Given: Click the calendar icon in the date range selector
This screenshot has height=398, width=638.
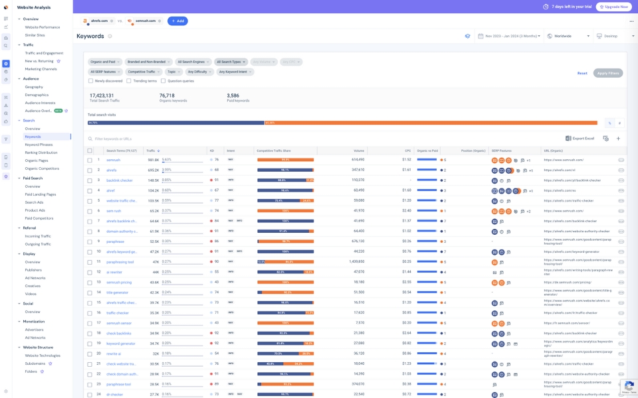Looking at the screenshot, I should point(481,34).
